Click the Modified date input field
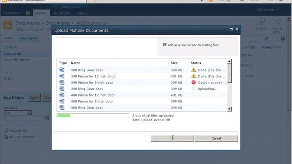 (24, 118)
